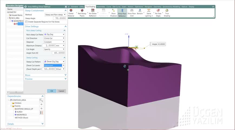This screenshot has height=130, width=235.
Task: Open the Geometry ribbon tab
Action: (157, 7)
